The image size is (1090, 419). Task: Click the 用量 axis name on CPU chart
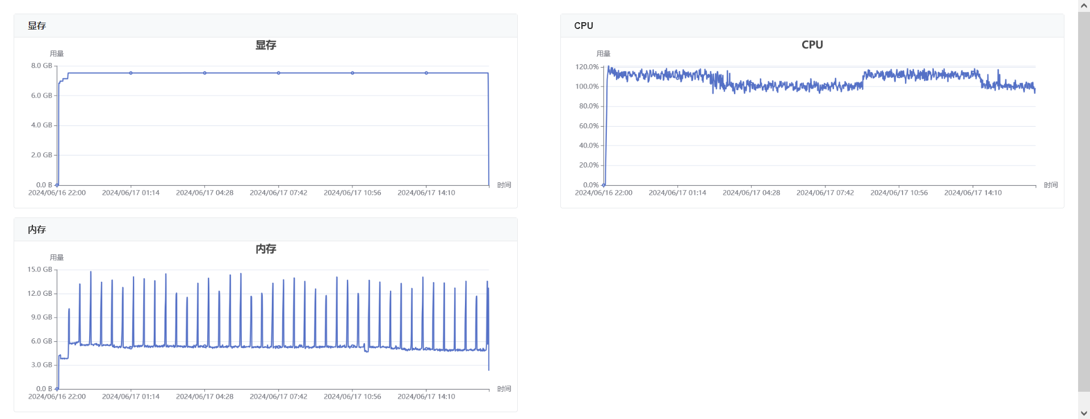pos(603,54)
